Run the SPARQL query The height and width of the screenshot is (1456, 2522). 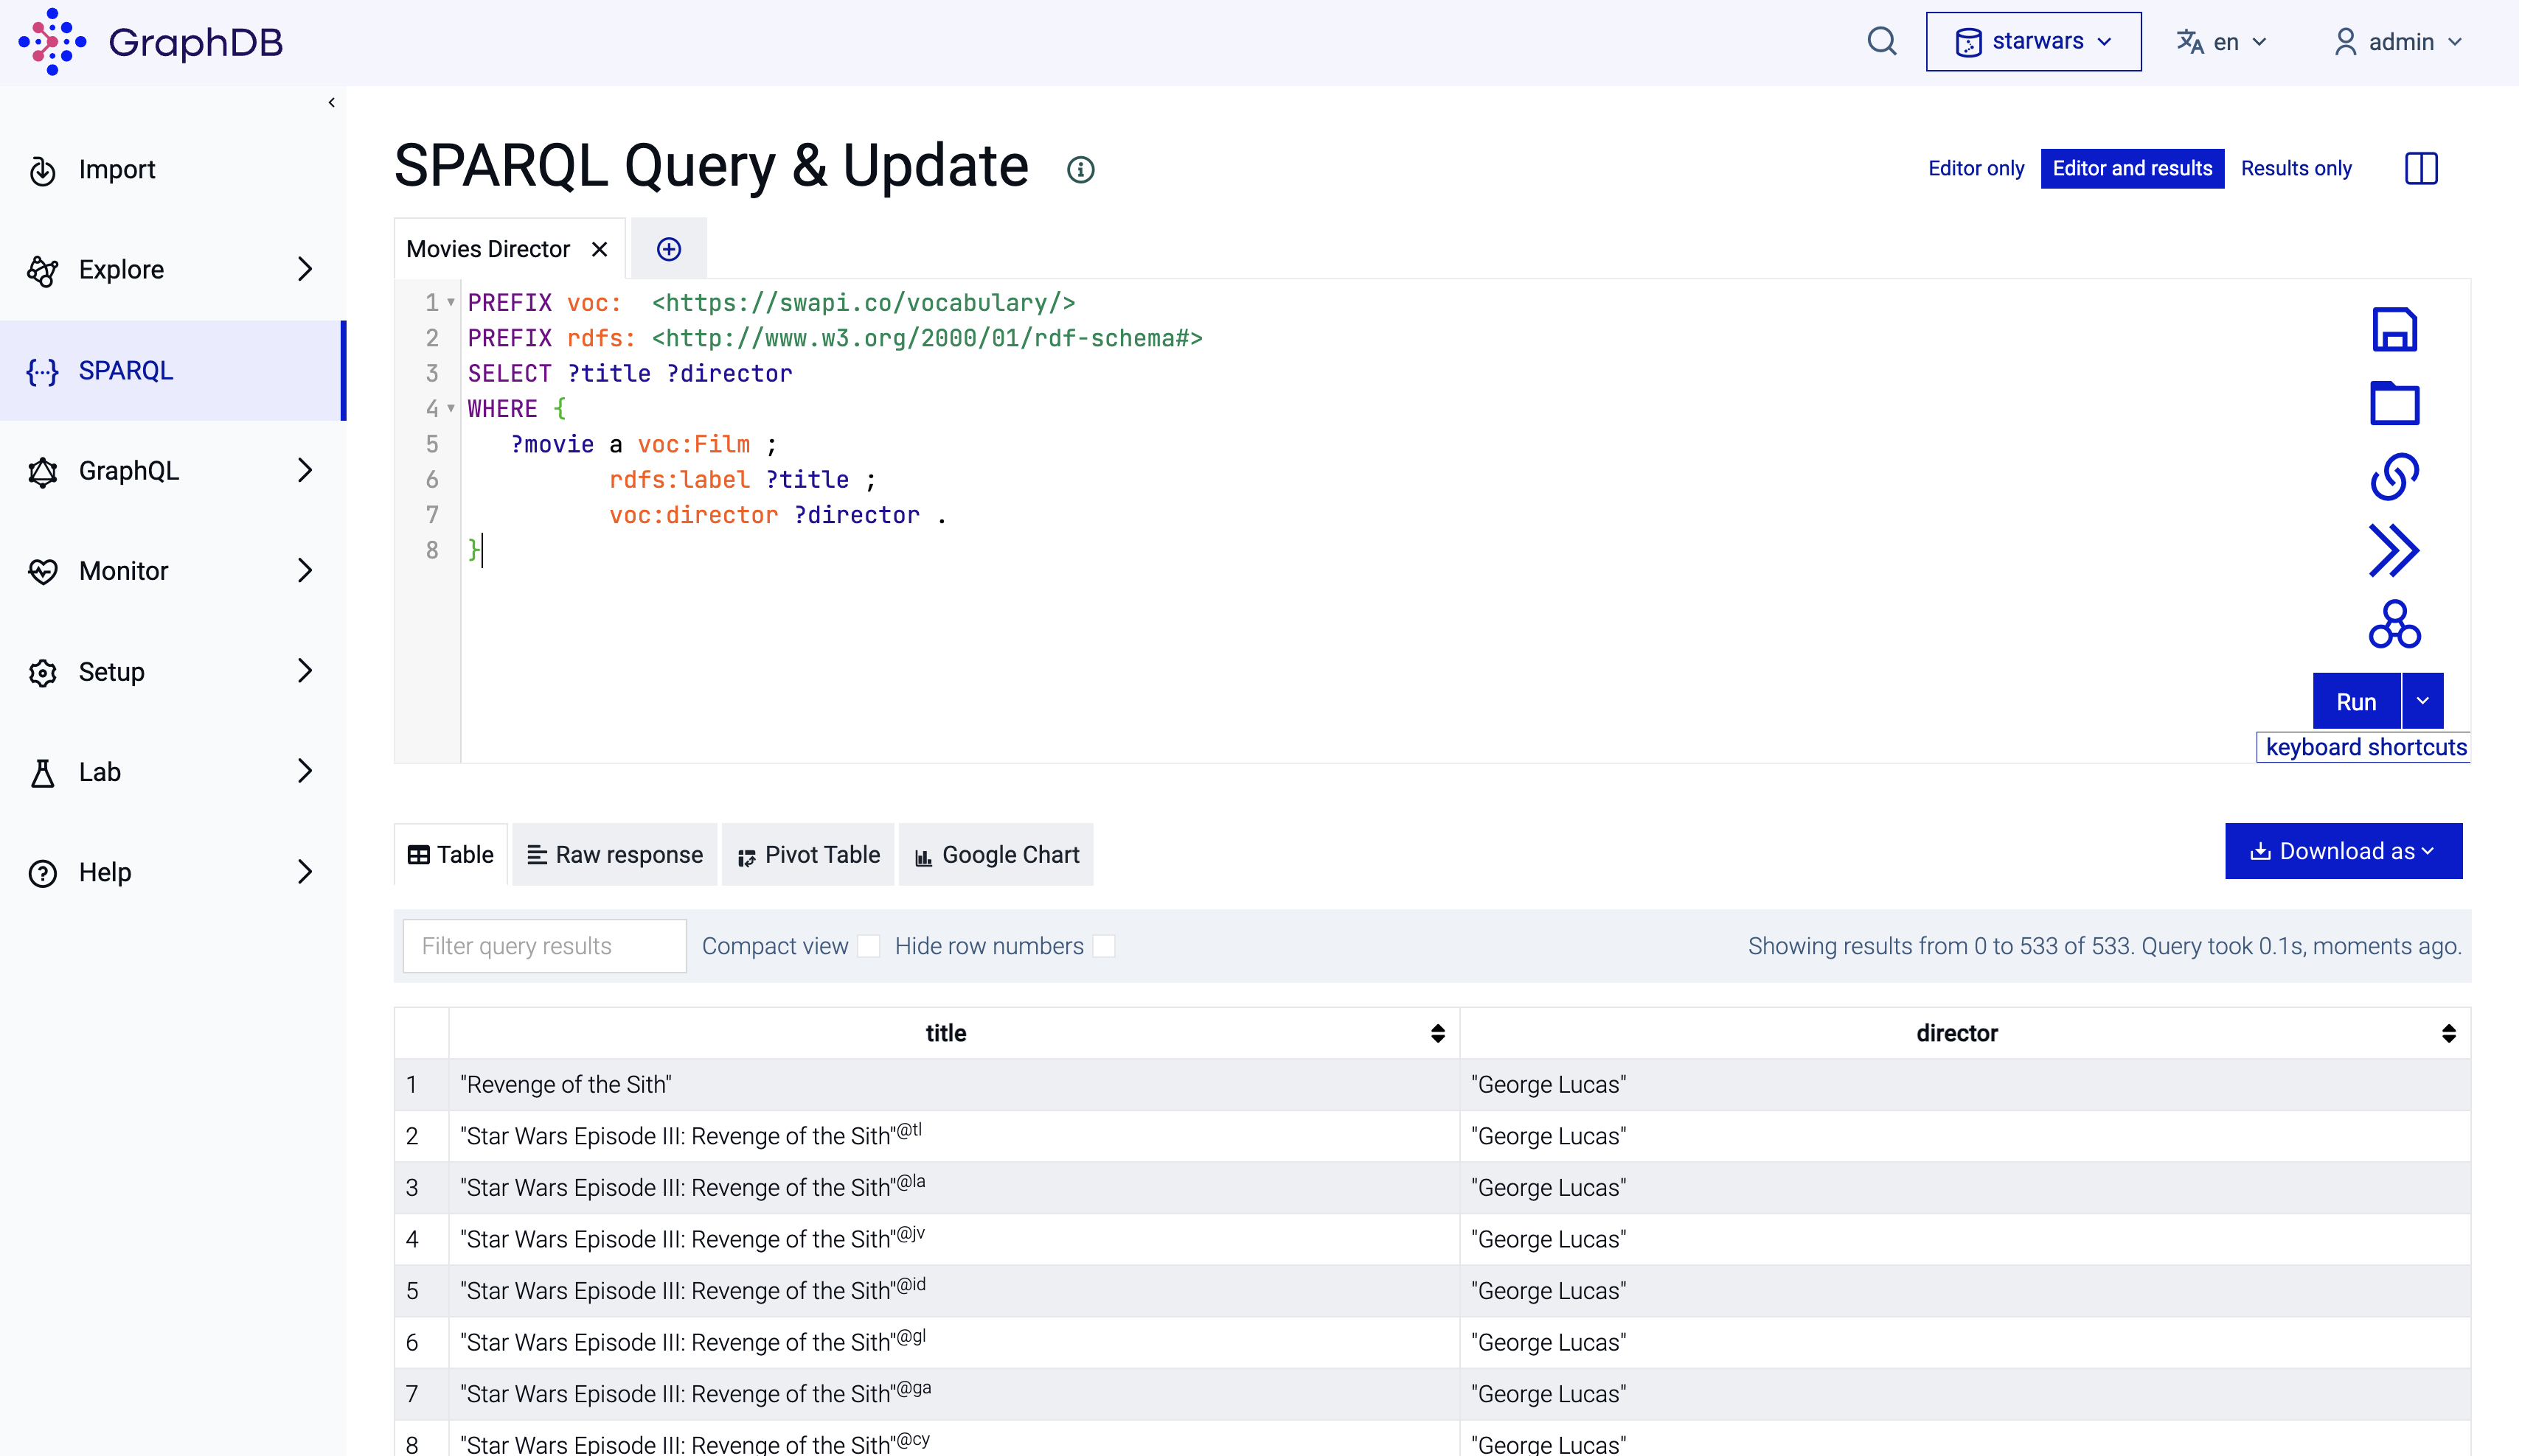tap(2358, 702)
